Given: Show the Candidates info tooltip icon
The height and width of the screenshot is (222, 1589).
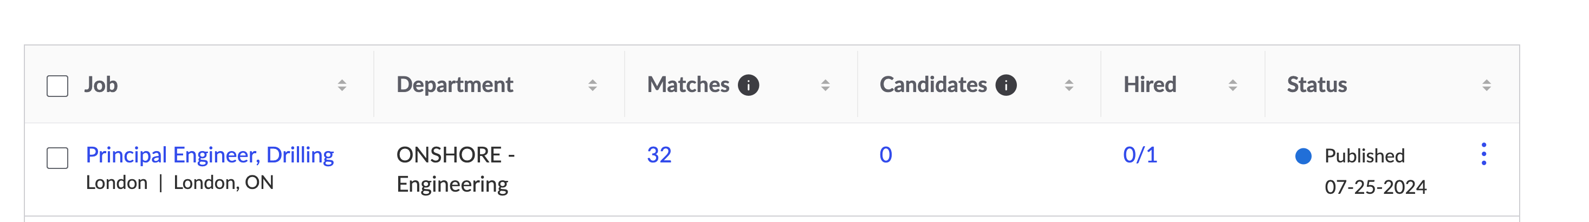Looking at the screenshot, I should 1006,85.
